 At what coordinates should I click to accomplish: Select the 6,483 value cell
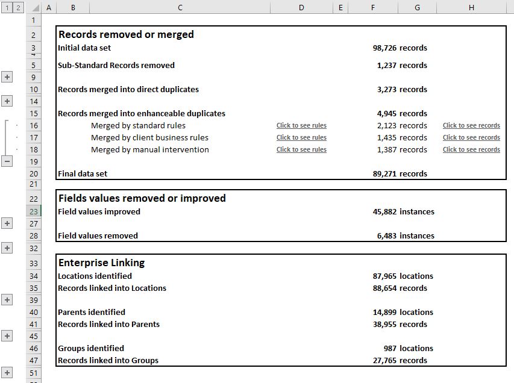click(373, 235)
